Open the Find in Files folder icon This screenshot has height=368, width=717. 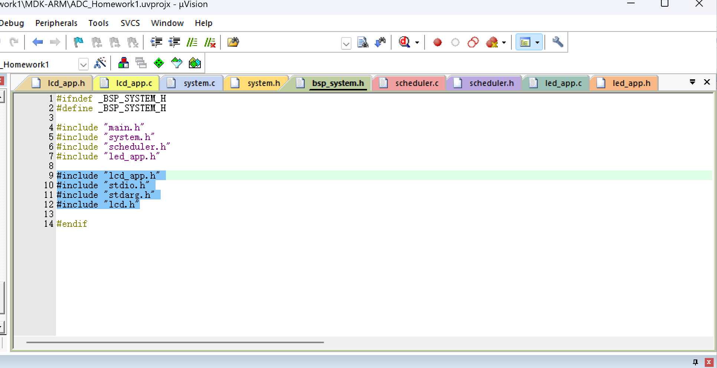(x=233, y=42)
